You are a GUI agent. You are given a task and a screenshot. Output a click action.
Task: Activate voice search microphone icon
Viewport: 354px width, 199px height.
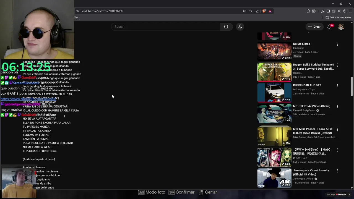pos(240,27)
